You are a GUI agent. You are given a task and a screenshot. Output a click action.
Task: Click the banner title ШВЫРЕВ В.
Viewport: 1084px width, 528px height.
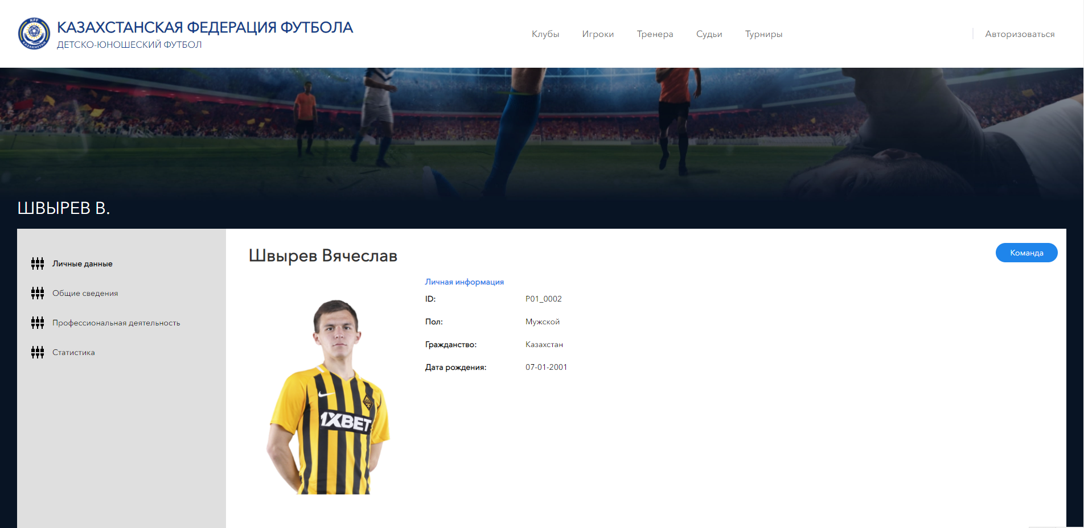[x=64, y=208]
